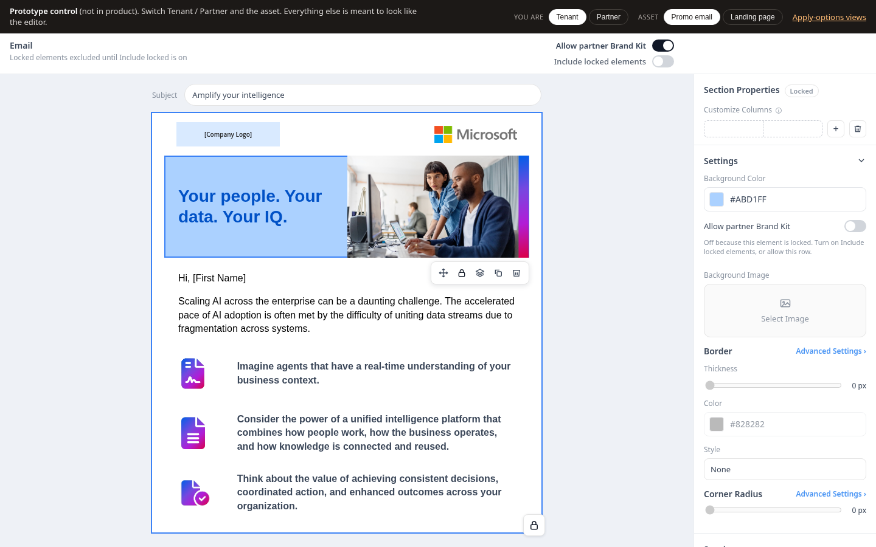Open Border Advanced Settings link
This screenshot has height=547, width=876.
831,351
